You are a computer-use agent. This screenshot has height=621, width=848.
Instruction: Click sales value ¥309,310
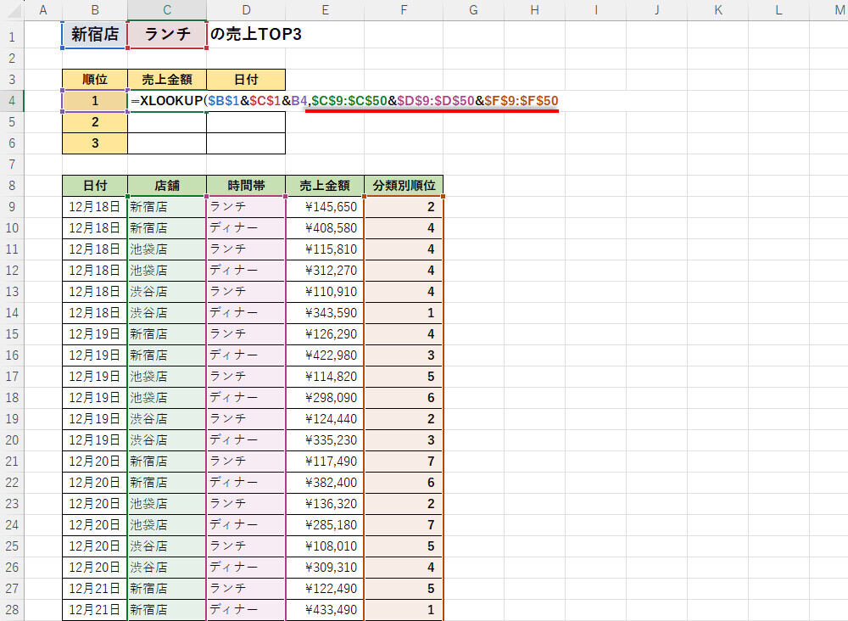pyautogui.click(x=325, y=567)
